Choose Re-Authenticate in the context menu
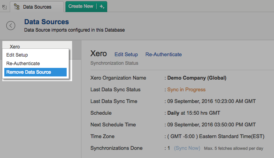Screen dimensions: 274x158 tap(23, 63)
